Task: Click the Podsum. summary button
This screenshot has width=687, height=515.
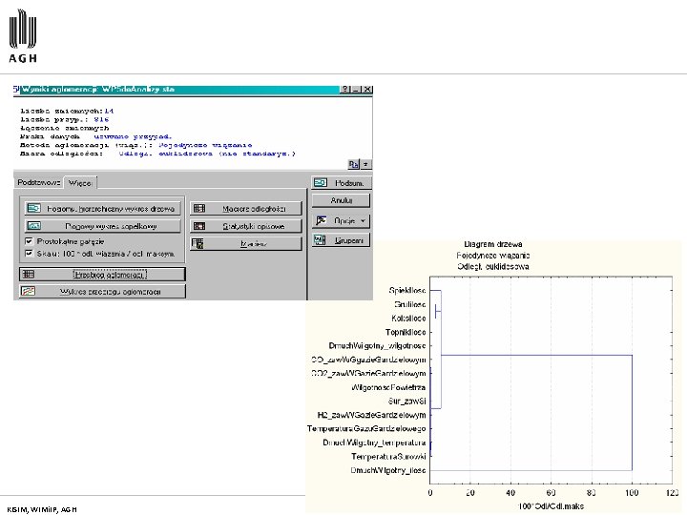Action: coord(341,182)
